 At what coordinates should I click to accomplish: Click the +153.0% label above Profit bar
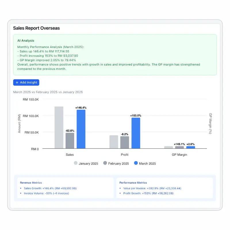(x=136, y=116)
